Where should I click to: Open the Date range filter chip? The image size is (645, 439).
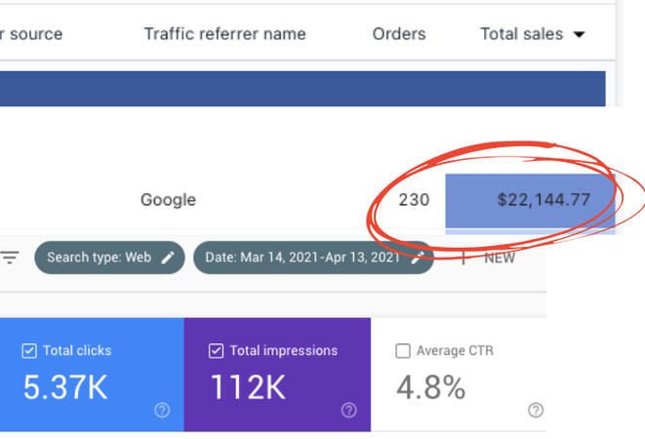click(302, 258)
